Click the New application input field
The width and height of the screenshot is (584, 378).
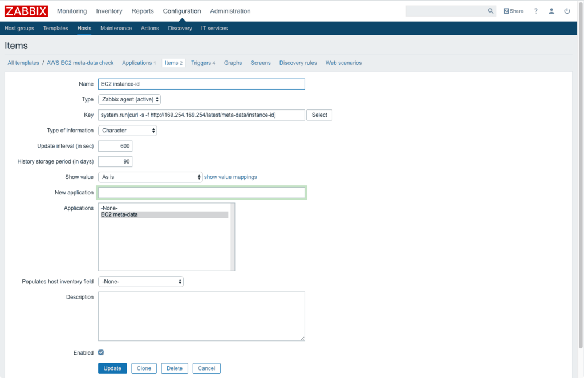coord(201,193)
